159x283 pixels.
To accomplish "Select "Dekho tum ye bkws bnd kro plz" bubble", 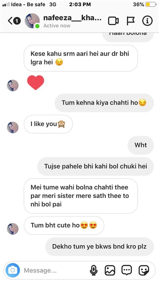I will (100, 247).
